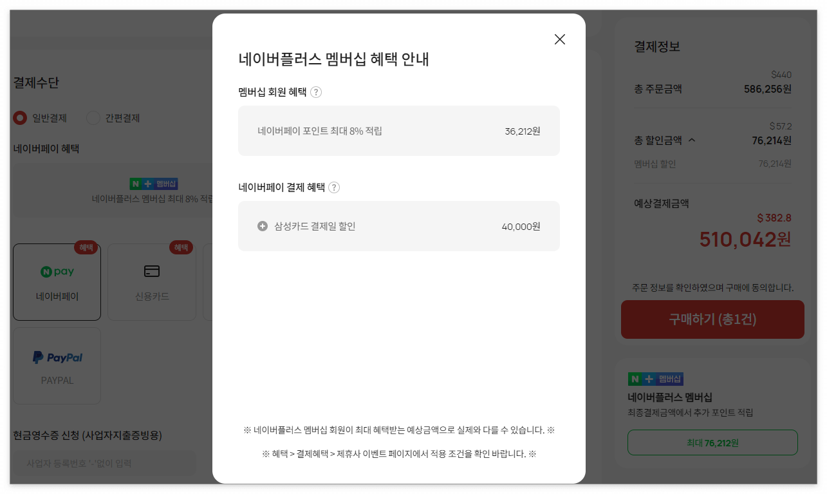Click the N+ 멤버십 badge in sidebar
Screen dimensions: 827x494
[656, 379]
